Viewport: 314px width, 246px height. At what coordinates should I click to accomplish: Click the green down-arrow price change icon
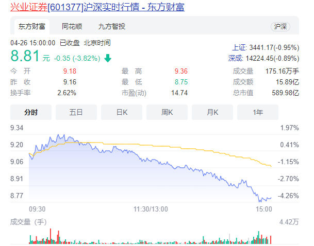click(108, 58)
